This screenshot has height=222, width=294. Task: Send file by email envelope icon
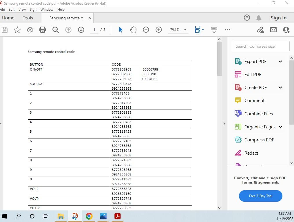(273, 30)
